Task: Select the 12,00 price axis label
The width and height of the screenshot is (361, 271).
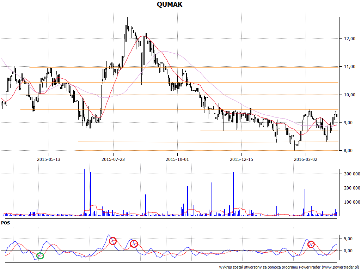Action: point(349,39)
